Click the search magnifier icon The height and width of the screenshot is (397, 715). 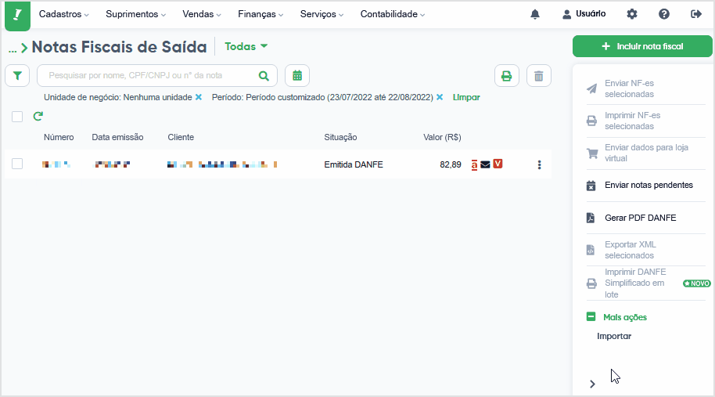click(264, 76)
